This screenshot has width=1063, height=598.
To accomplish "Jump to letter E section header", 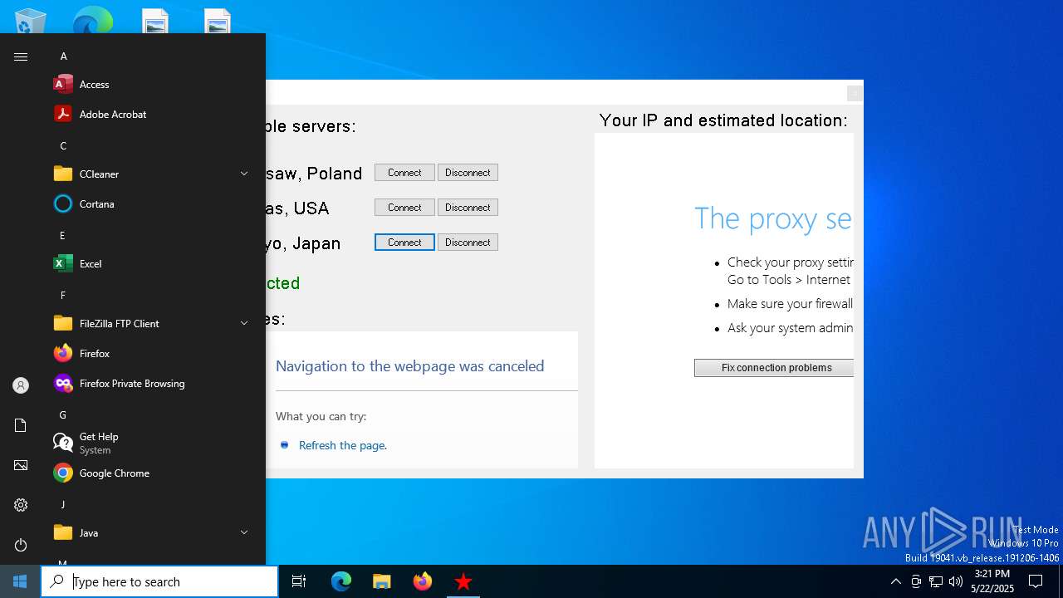I will click(x=63, y=236).
